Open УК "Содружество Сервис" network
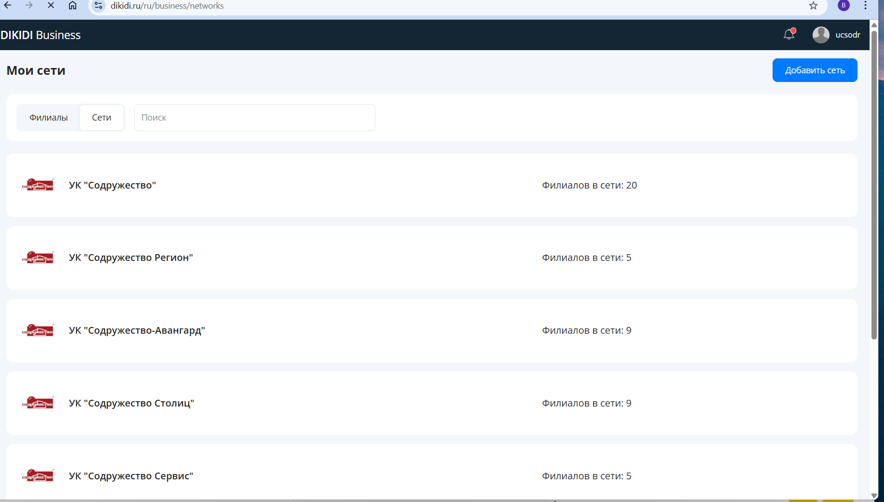 pyautogui.click(x=131, y=476)
